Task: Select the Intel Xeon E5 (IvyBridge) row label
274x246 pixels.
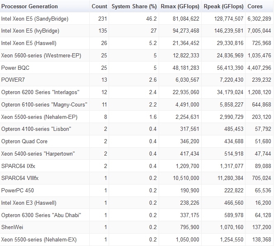Action: click(x=30, y=31)
